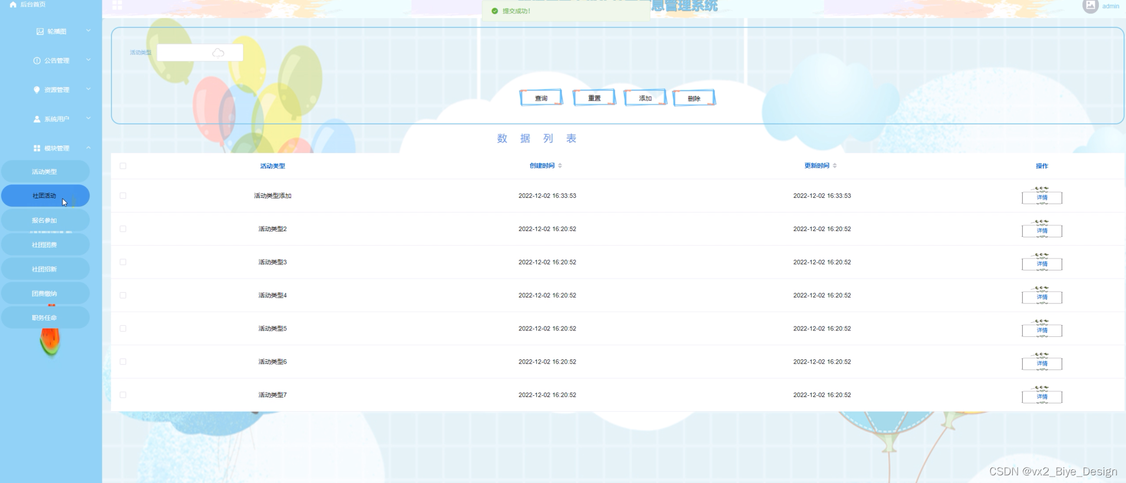Click the admin username text
Image resolution: width=1126 pixels, height=483 pixels.
click(x=1111, y=6)
